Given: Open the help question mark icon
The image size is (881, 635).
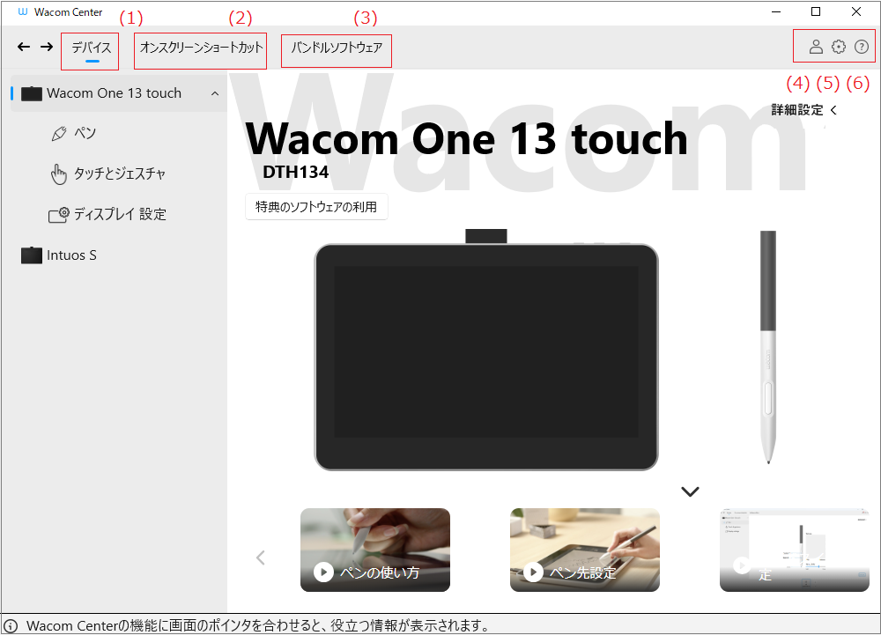Looking at the screenshot, I should pyautogui.click(x=862, y=47).
